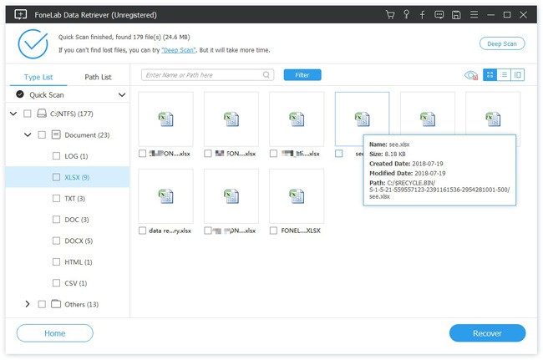Select the DOCX (5) tree label
Screen dimensions: 543x360
tap(79, 241)
